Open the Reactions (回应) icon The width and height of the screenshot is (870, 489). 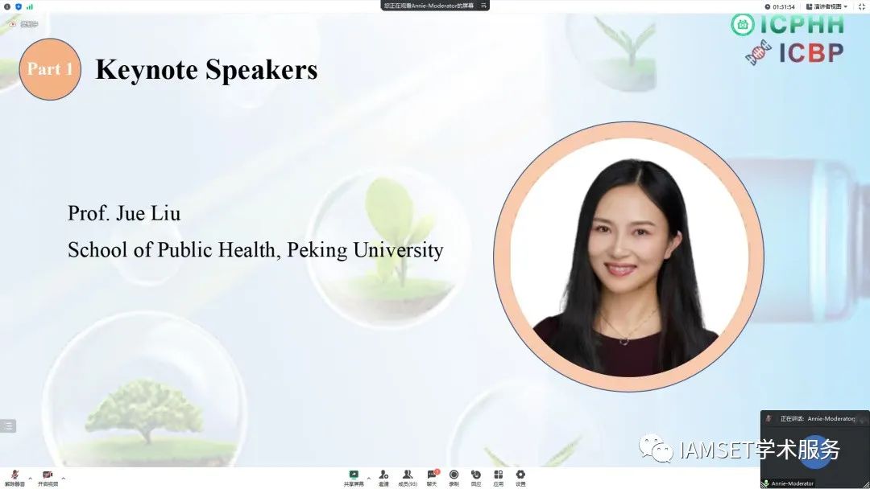click(476, 477)
